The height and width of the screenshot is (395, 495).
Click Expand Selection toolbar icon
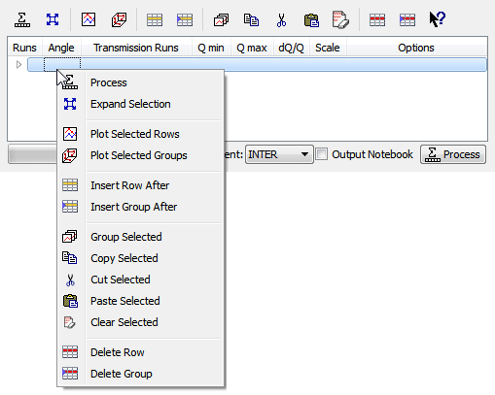[53, 19]
